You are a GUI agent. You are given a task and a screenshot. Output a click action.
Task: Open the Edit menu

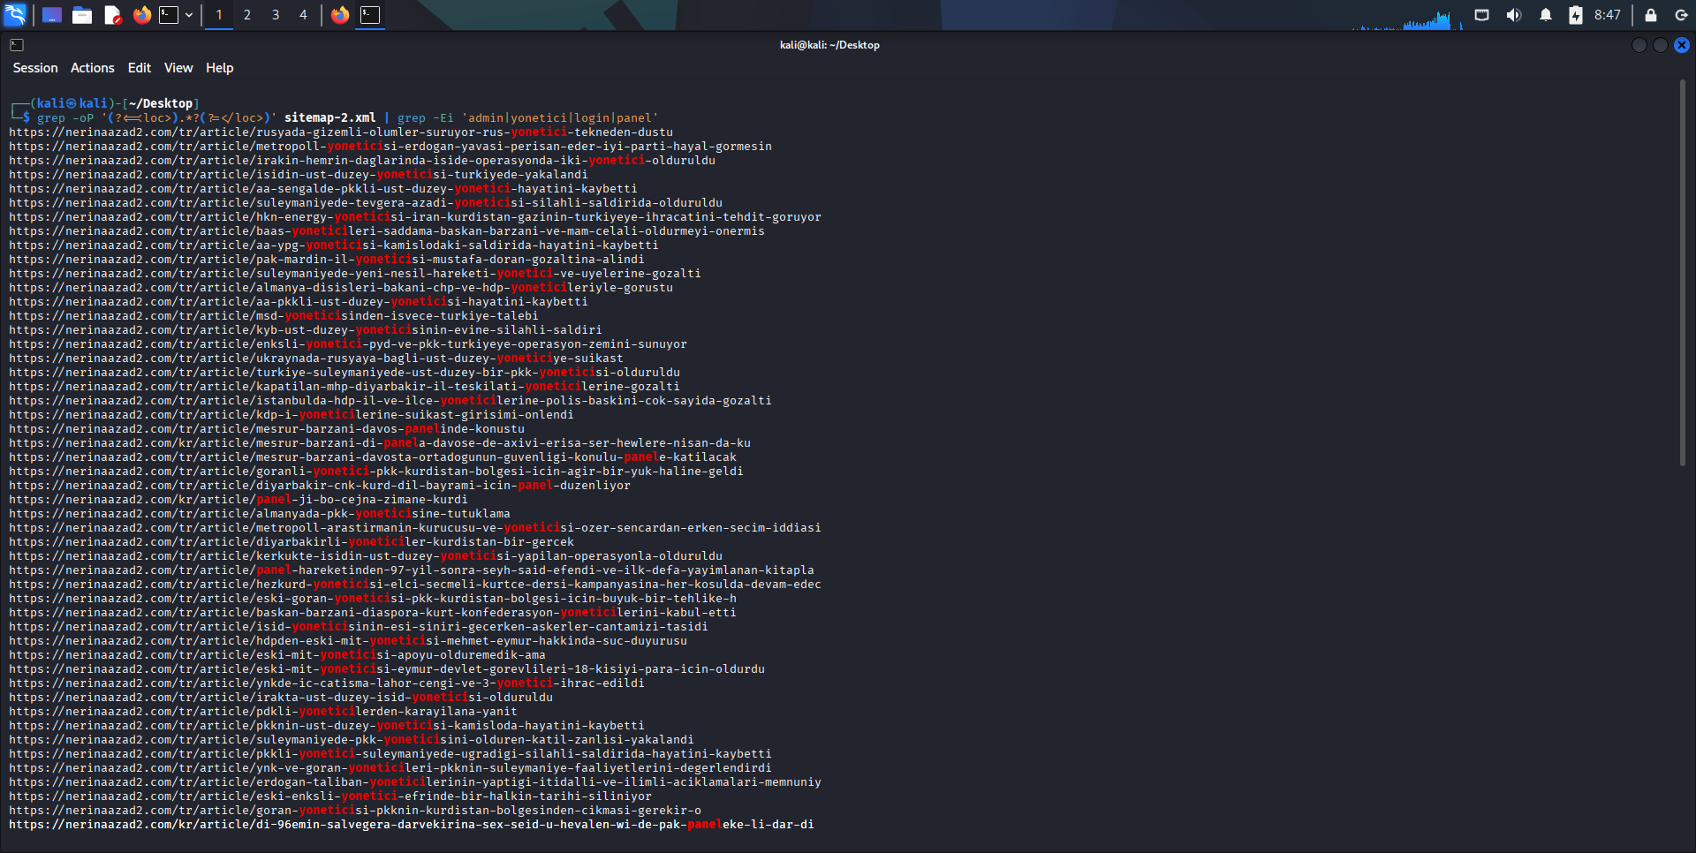pyautogui.click(x=140, y=68)
